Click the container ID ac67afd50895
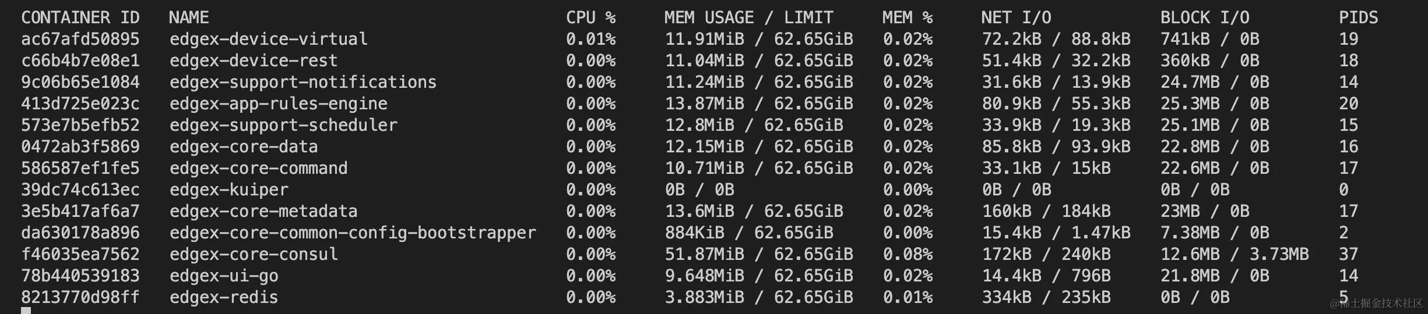This screenshot has width=1428, height=314. click(80, 39)
